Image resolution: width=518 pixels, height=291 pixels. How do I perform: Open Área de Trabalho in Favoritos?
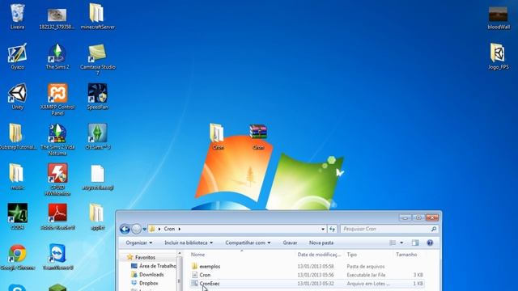[158, 266]
